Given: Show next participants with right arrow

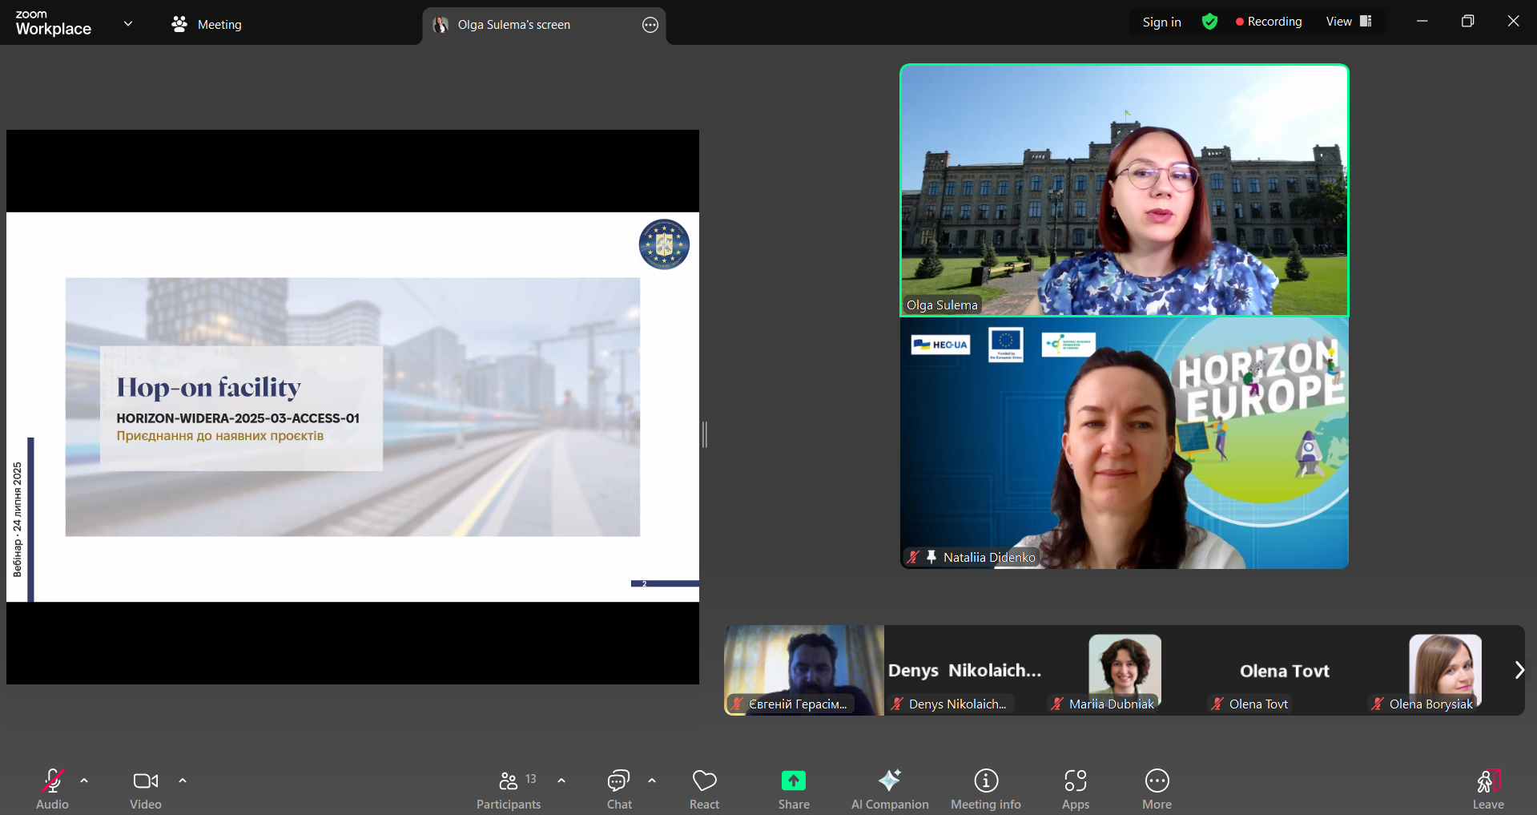Looking at the screenshot, I should pos(1519,670).
